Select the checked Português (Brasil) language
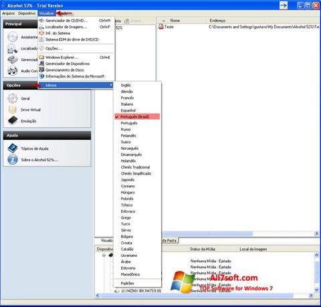 click(137, 116)
